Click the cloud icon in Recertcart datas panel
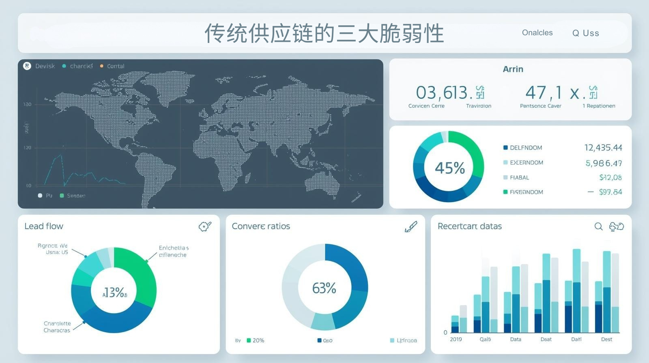This screenshot has height=363, width=649. [x=616, y=226]
